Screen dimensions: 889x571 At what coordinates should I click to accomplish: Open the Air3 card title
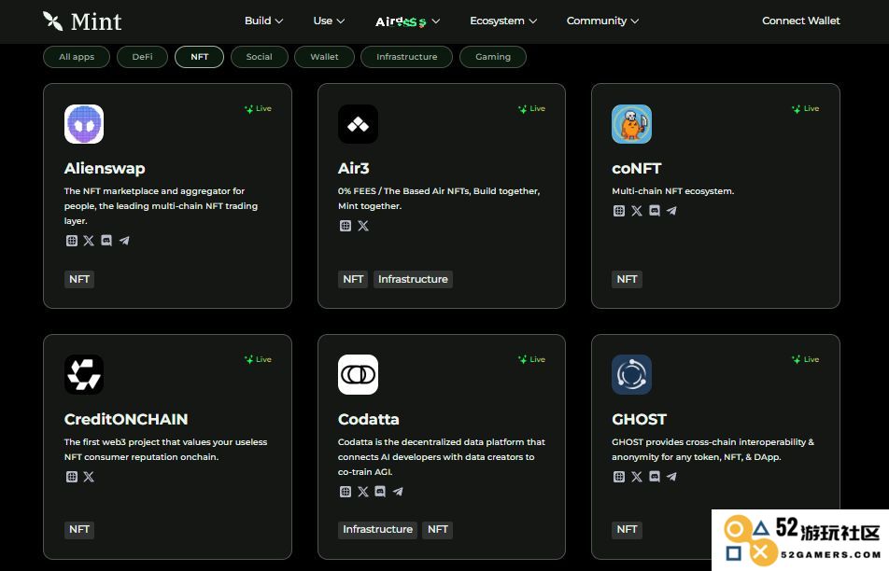[x=354, y=168]
